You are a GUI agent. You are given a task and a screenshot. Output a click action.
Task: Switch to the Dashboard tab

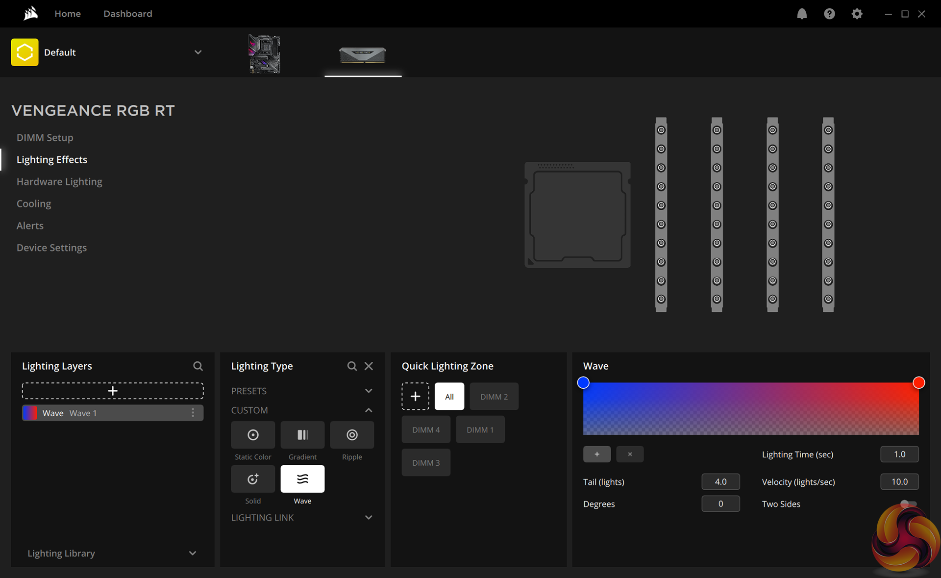tap(127, 14)
